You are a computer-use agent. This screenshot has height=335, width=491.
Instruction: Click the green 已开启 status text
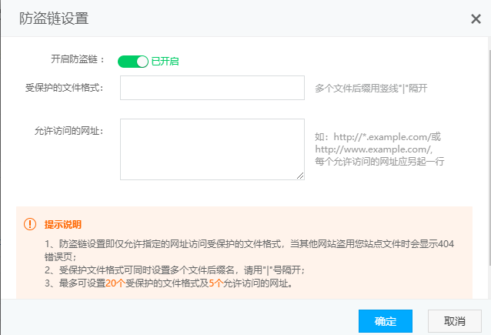coord(165,61)
